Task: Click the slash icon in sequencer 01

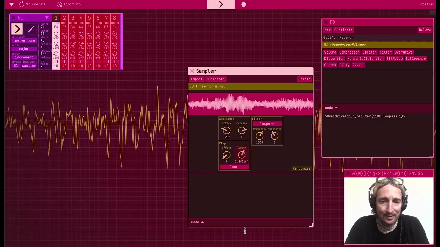Action: pos(31,29)
